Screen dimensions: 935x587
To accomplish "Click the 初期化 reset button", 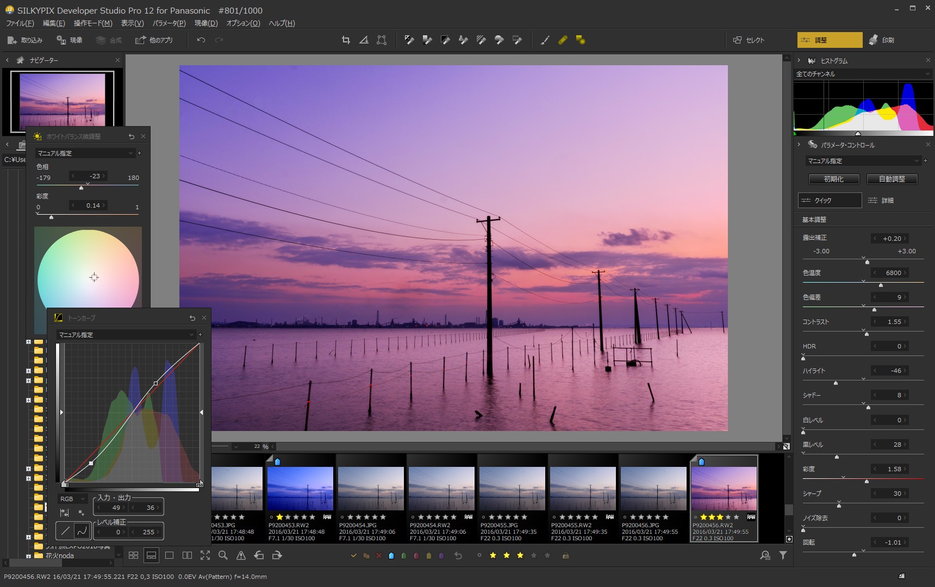I will [x=833, y=179].
